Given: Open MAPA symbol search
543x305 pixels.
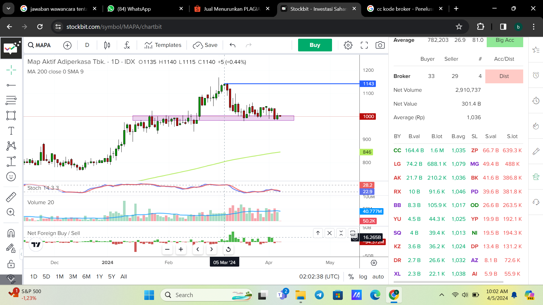Looking at the screenshot, I should [39, 45].
